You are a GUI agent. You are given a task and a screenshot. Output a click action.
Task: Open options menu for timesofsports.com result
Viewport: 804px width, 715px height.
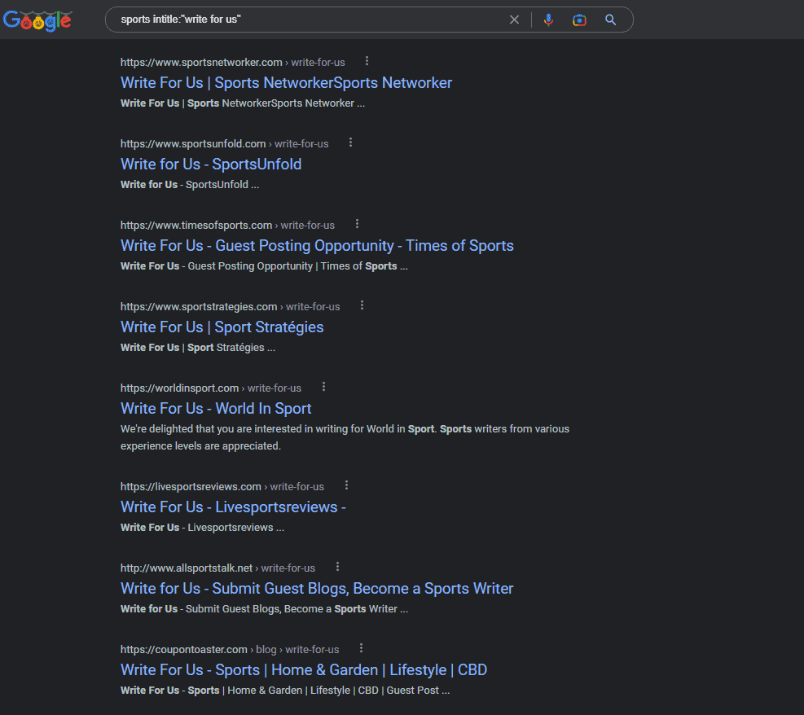coord(357,224)
